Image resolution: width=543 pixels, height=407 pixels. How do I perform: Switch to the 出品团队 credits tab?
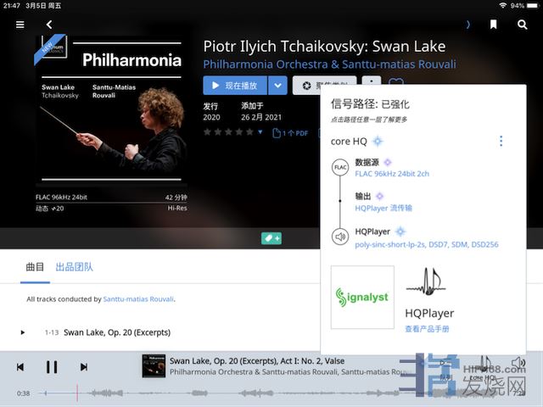click(x=75, y=267)
